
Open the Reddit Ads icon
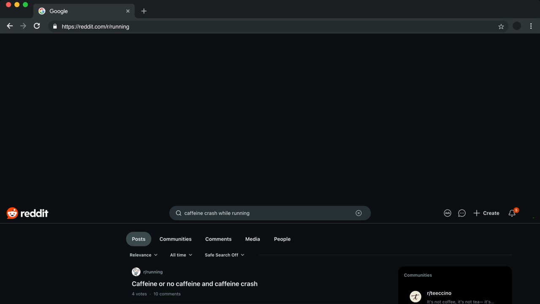[x=448, y=213]
